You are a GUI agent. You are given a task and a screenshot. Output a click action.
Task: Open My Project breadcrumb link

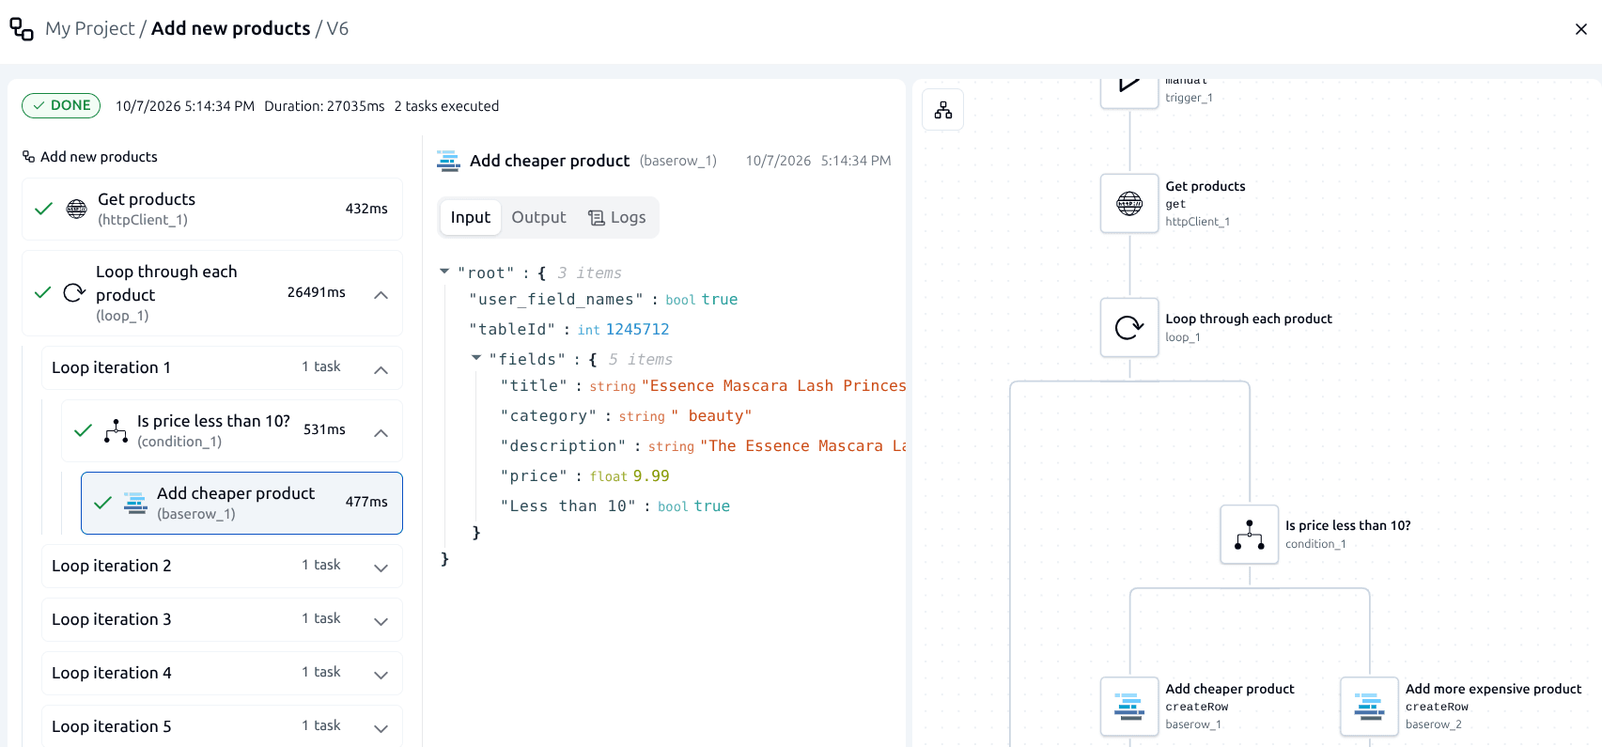pos(90,28)
